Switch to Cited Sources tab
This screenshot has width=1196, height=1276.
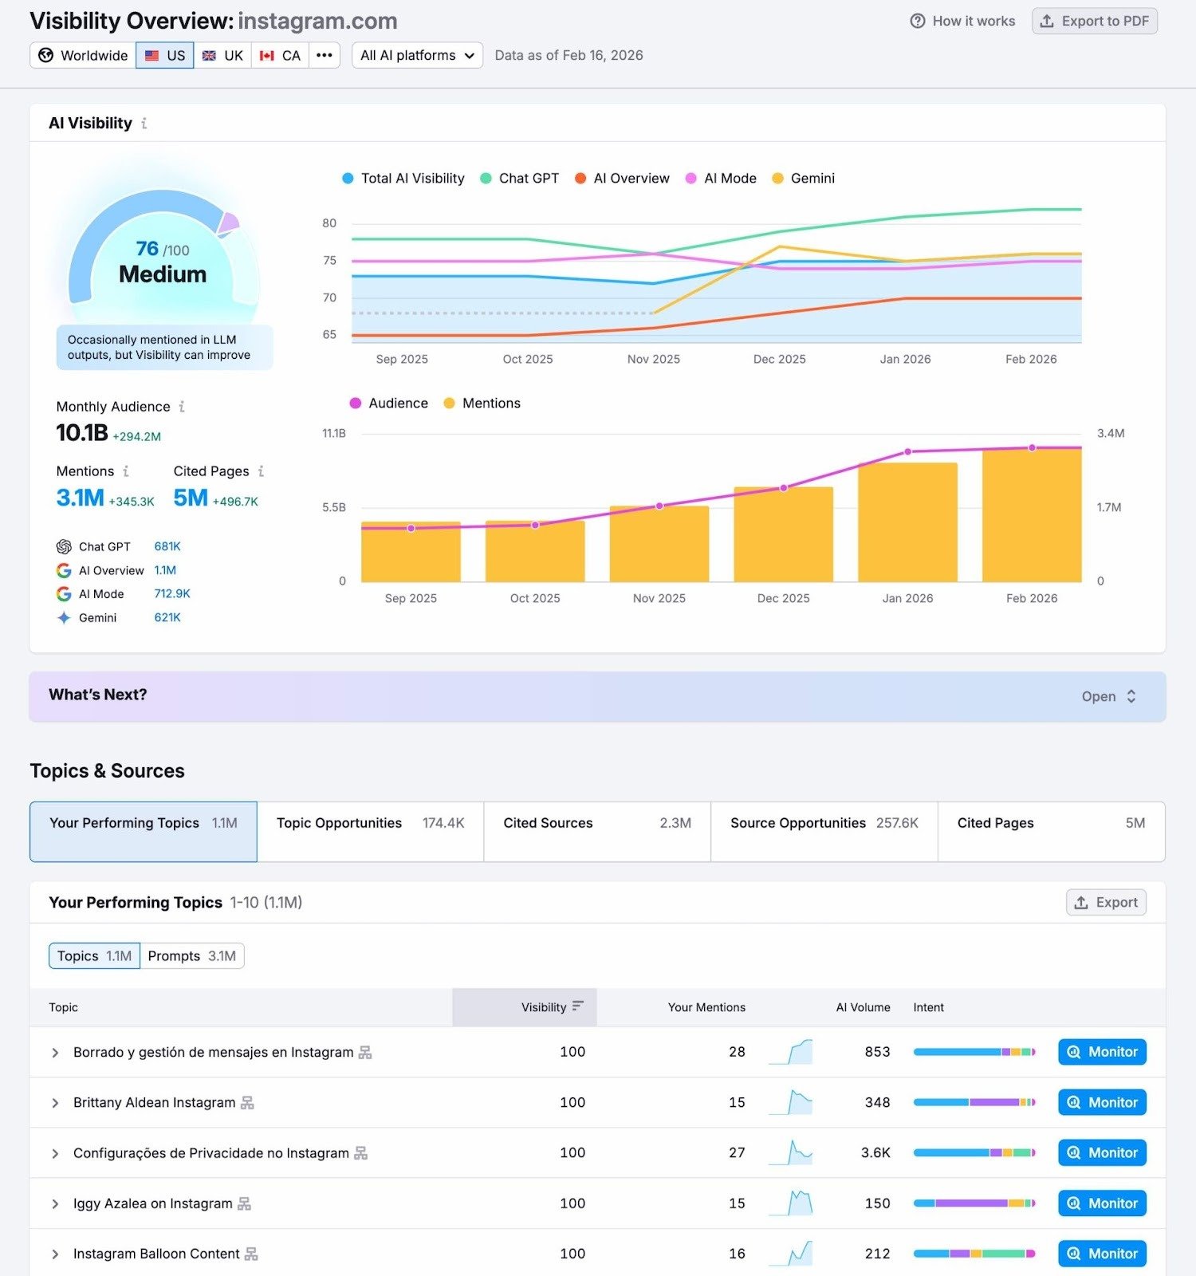click(597, 832)
